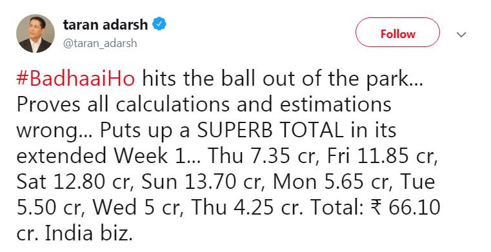
Task: Click the words calculations and estimations
Action: [x=254, y=104]
